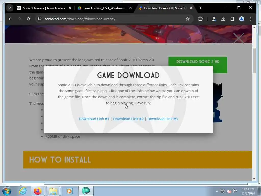Screen dimensions: 261x196
Task: Open the tab search dropdown arrow
Action: (x=10, y=8)
